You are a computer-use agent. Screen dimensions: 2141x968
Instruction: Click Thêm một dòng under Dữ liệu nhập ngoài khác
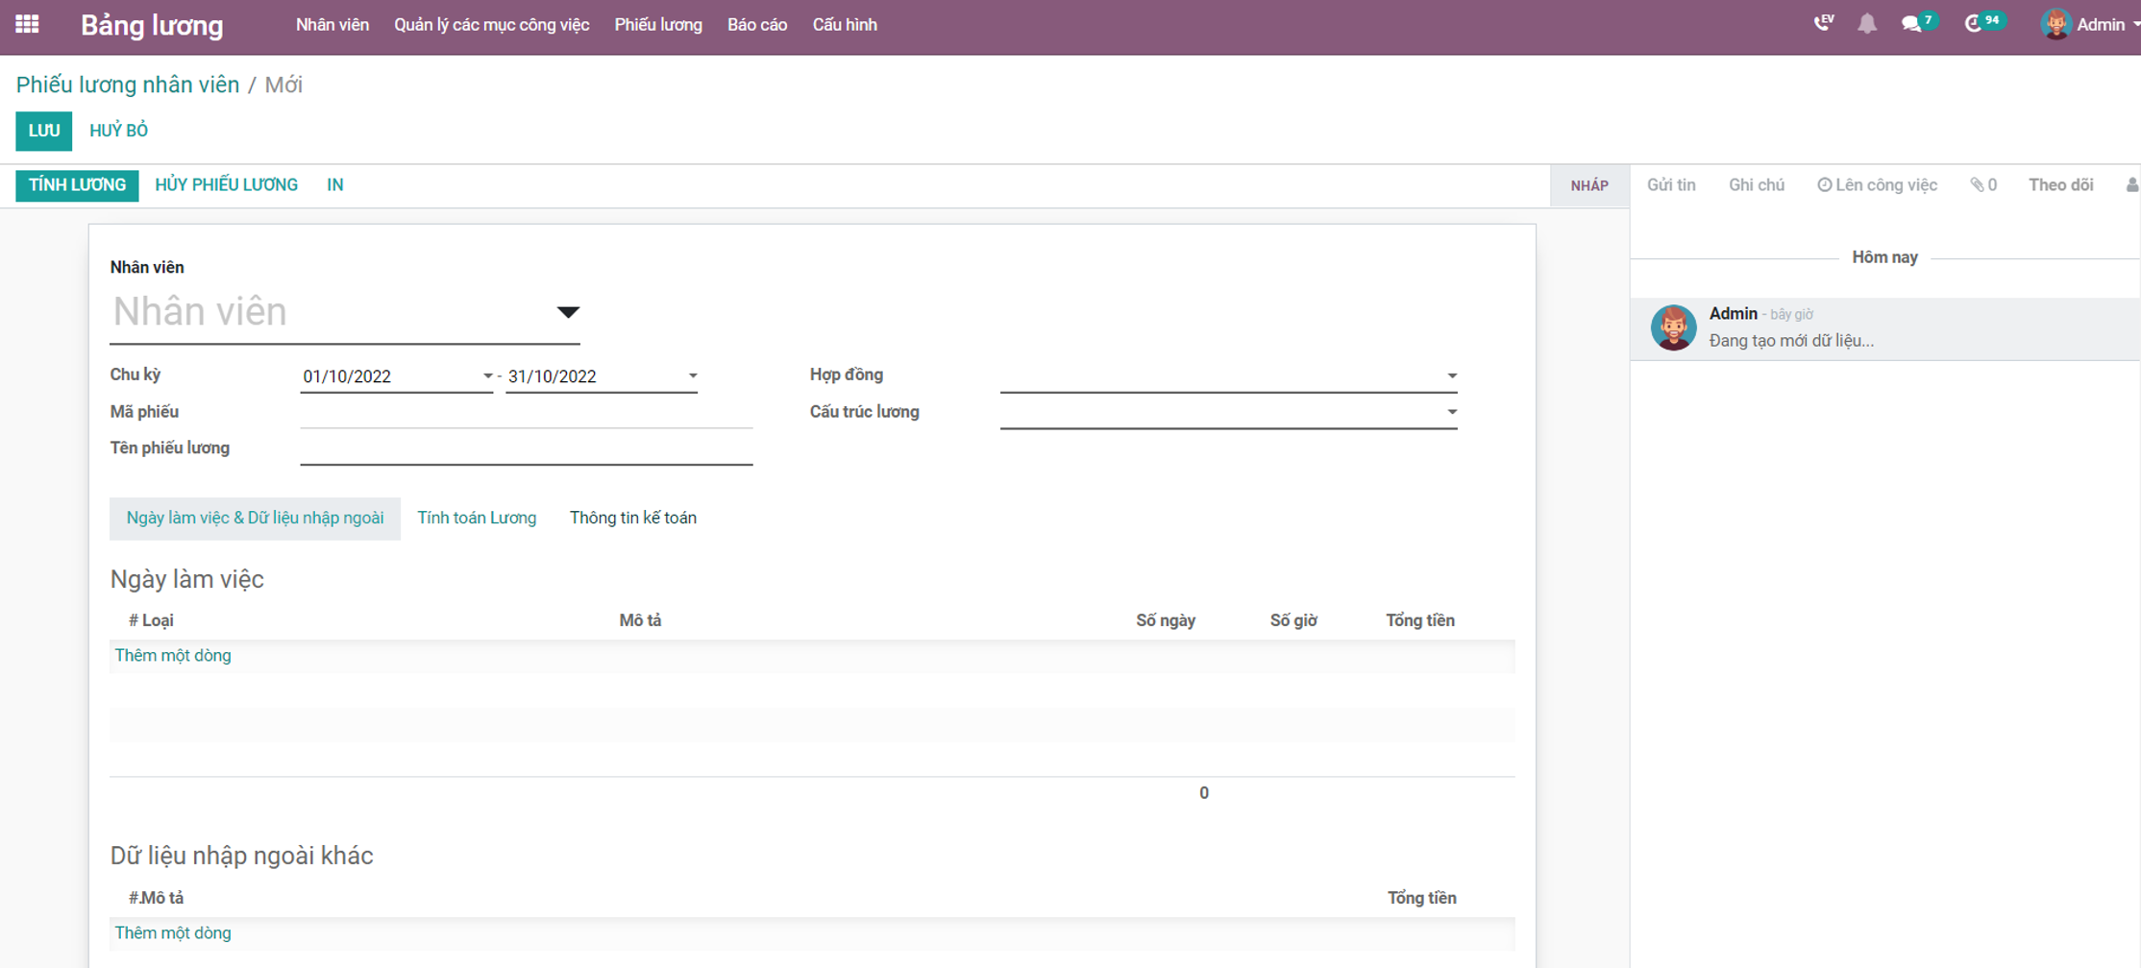pyautogui.click(x=173, y=933)
